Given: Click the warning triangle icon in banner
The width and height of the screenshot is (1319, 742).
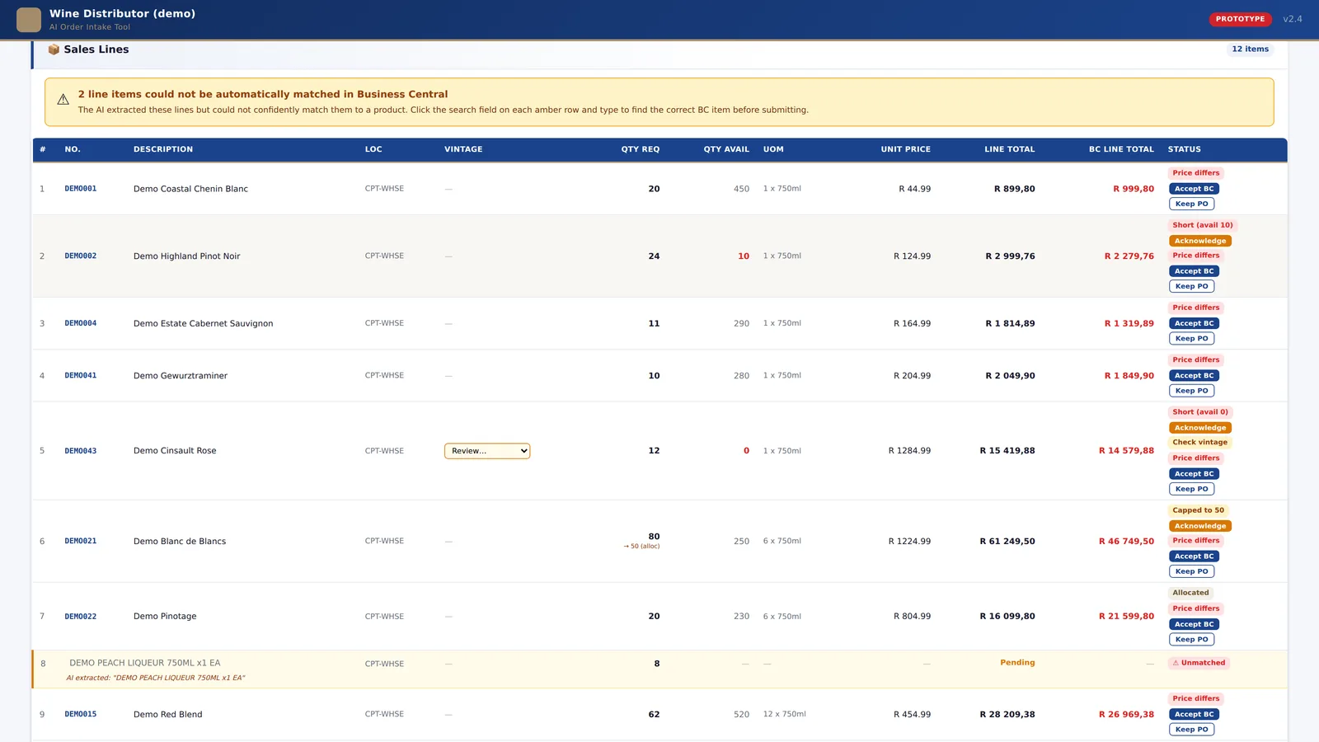Looking at the screenshot, I should click(x=63, y=100).
